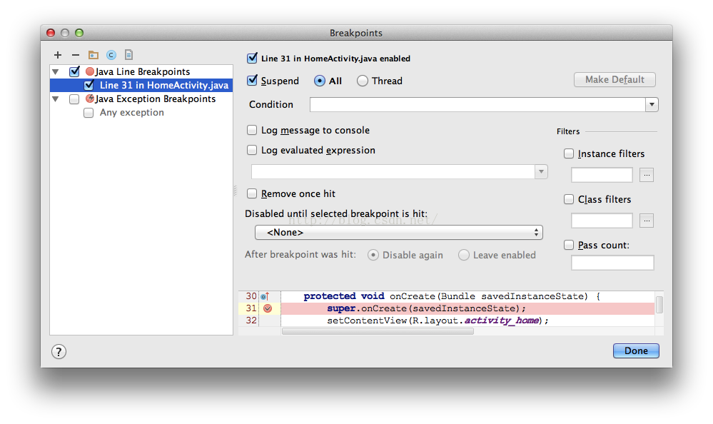Toggle Java Line Breakpoints group checkbox
713x424 pixels.
(x=74, y=71)
